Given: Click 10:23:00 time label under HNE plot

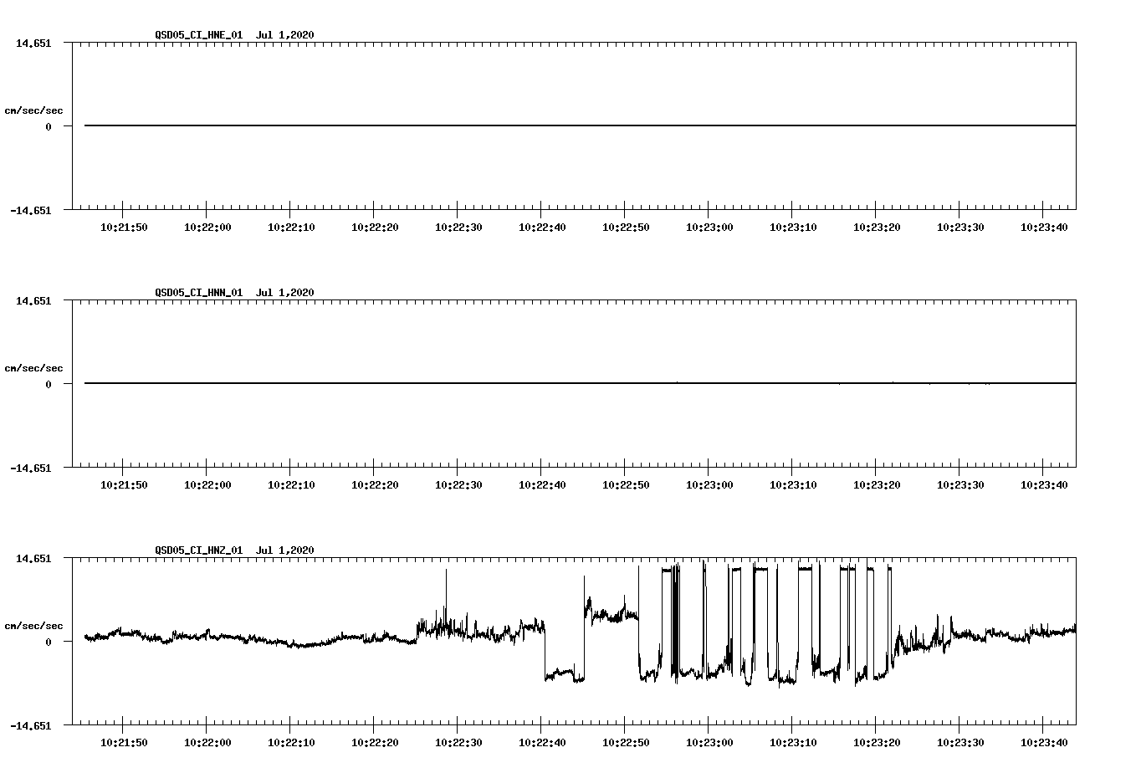Looking at the screenshot, I should [x=709, y=227].
